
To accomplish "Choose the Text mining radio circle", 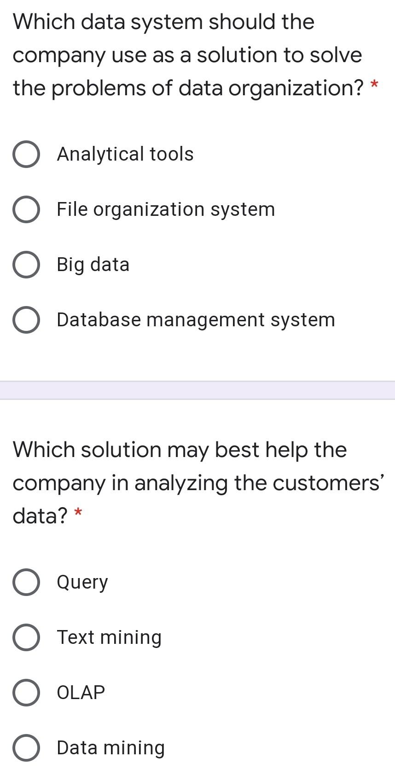I will pyautogui.click(x=25, y=637).
